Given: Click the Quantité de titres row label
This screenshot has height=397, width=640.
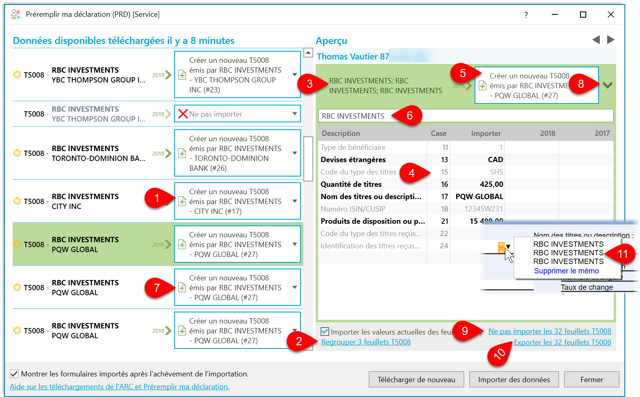Looking at the screenshot, I should [x=351, y=184].
